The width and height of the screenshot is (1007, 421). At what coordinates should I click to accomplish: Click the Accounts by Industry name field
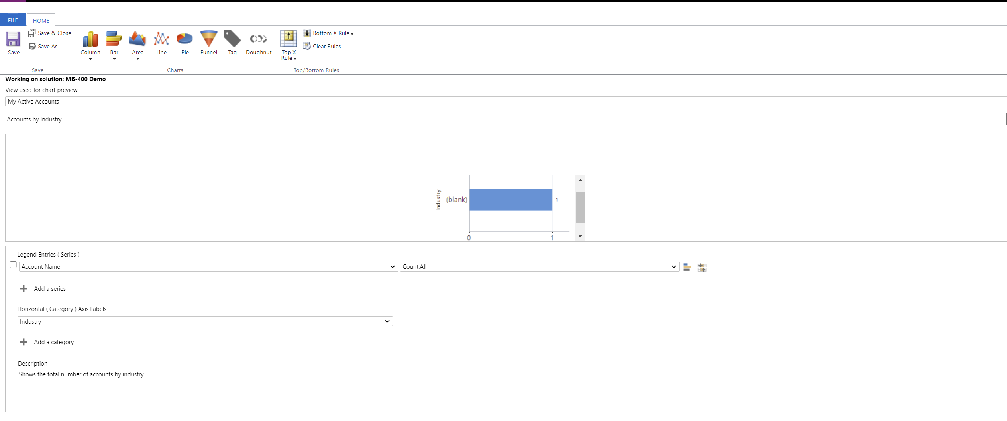pos(506,119)
